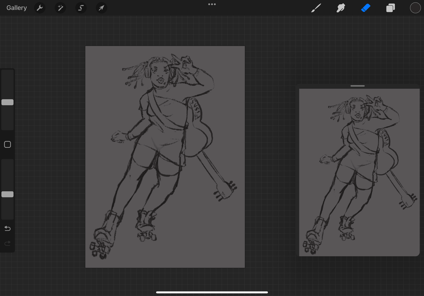The height and width of the screenshot is (296, 424).
Task: Click the main canvas sketch
Action: (x=165, y=157)
